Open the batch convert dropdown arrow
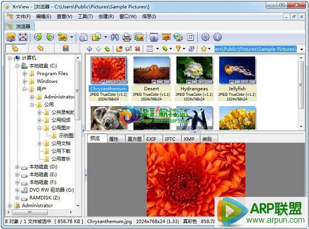The image size is (309, 229). (x=105, y=37)
